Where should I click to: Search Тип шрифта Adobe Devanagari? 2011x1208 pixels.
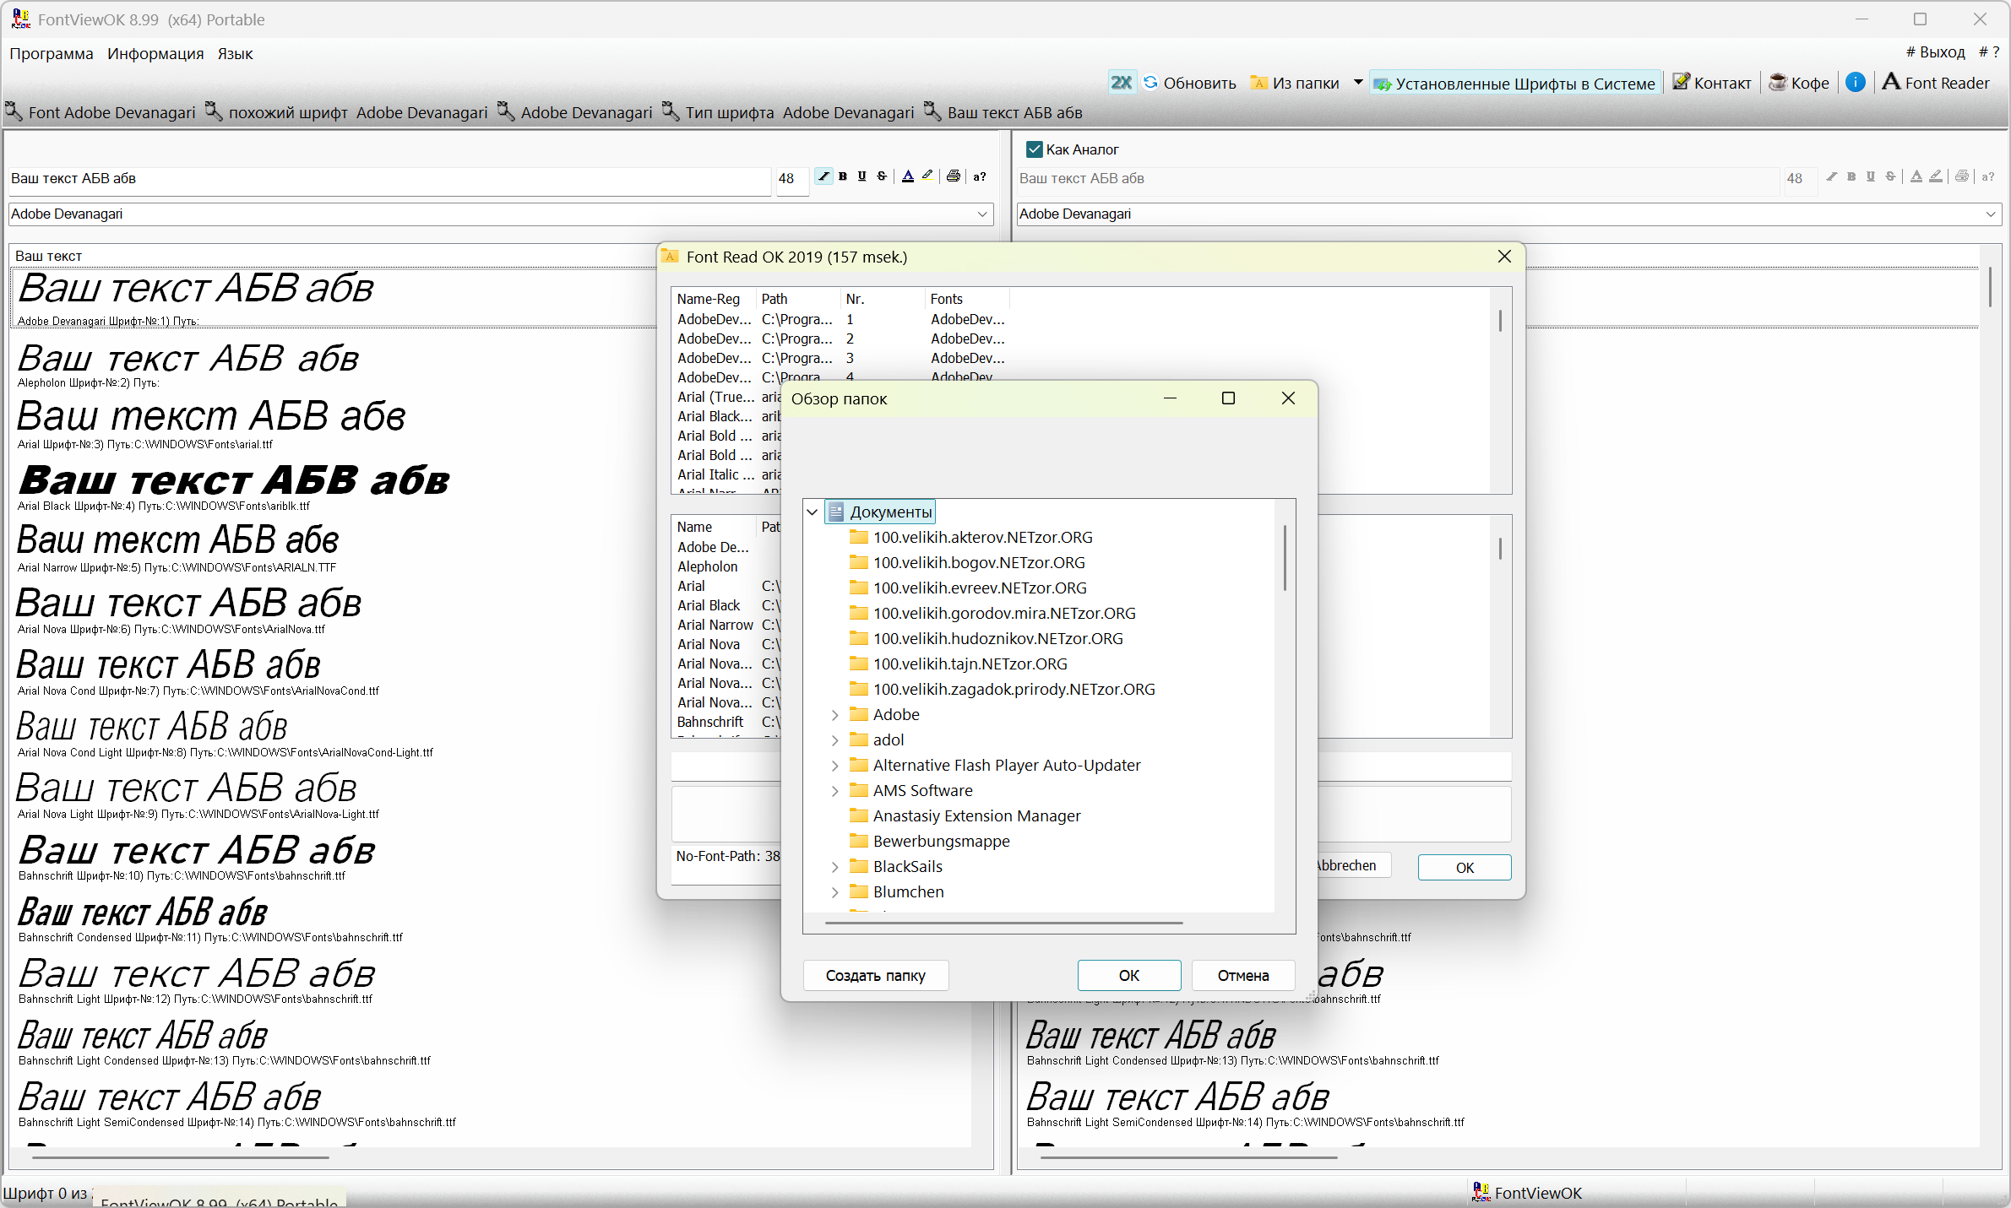pos(788,112)
